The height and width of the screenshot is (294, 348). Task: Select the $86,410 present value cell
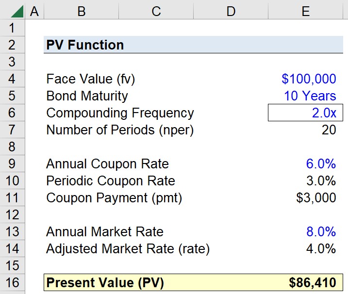(306, 282)
